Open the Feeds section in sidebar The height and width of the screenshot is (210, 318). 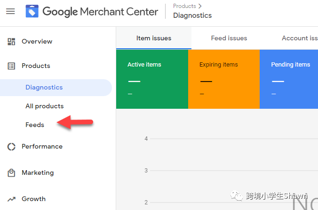[35, 125]
